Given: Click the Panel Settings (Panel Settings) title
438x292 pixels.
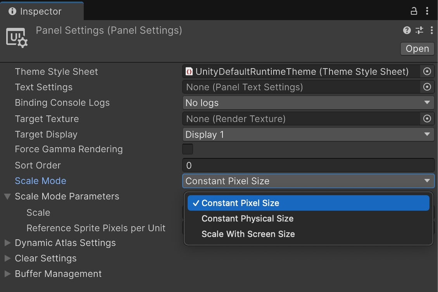Looking at the screenshot, I should (x=109, y=30).
